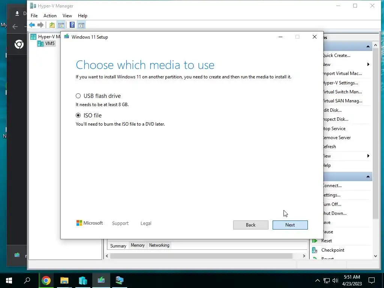Image resolution: width=384 pixels, height=288 pixels.
Task: Open the File menu in Hyper-V Manager
Action: [34, 16]
